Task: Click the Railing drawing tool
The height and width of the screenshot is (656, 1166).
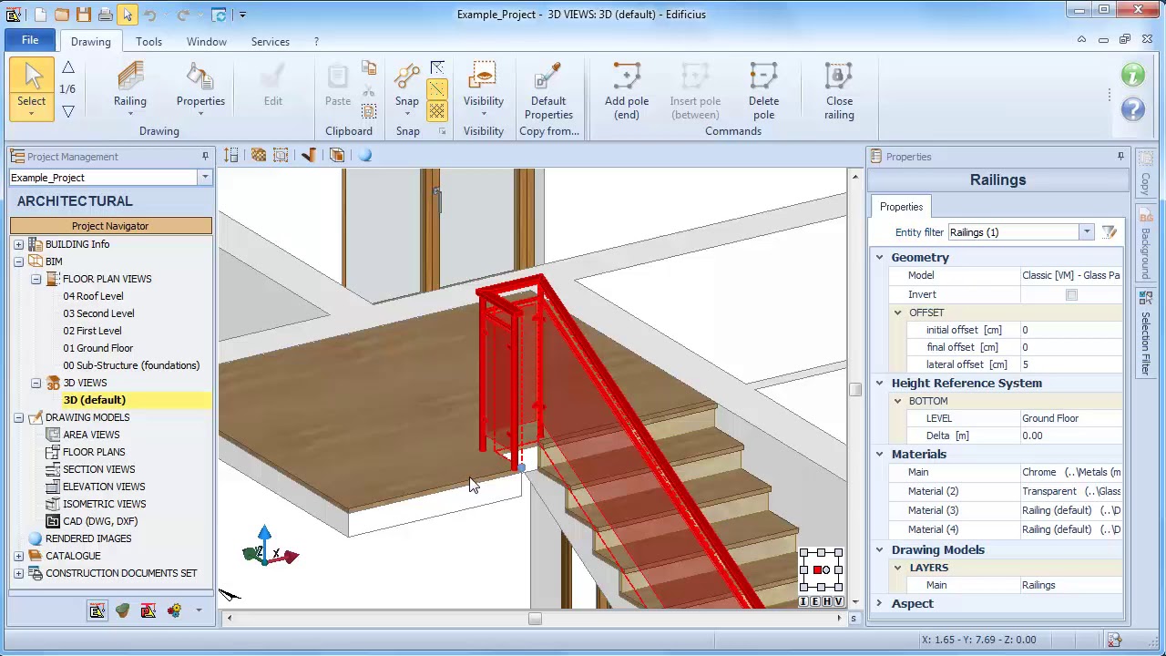Action: coord(129,87)
